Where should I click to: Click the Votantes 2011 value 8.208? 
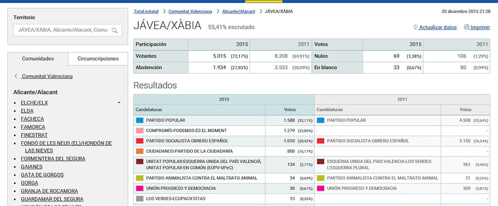coord(281,56)
